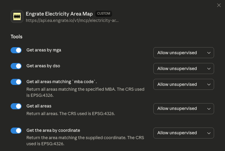Click the CUSTOM badge label

coord(104,14)
